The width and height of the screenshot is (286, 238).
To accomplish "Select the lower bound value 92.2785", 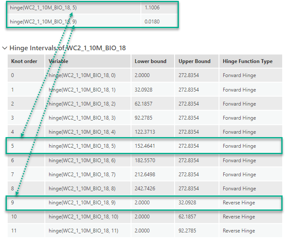I will tap(143, 118).
